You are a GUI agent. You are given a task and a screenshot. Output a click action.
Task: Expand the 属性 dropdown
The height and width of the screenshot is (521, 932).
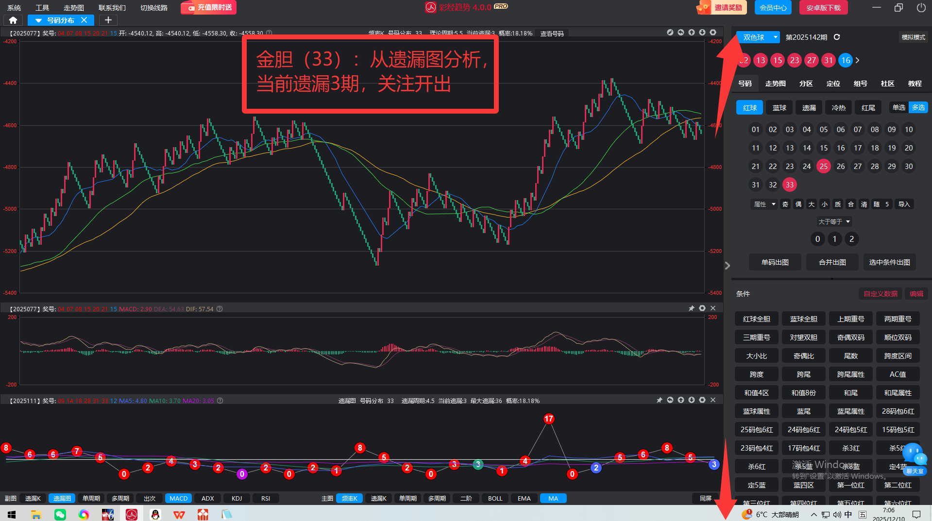(x=764, y=204)
